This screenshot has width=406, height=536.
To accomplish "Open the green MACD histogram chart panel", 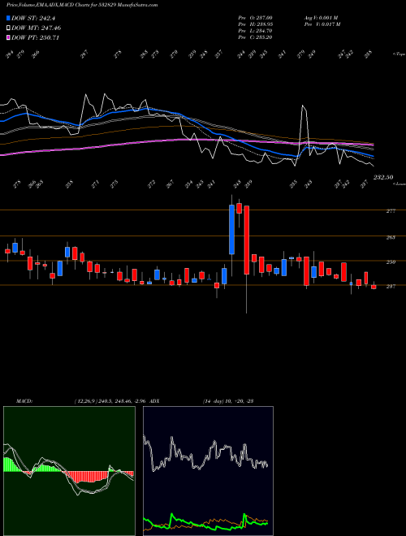I will tap(69, 471).
